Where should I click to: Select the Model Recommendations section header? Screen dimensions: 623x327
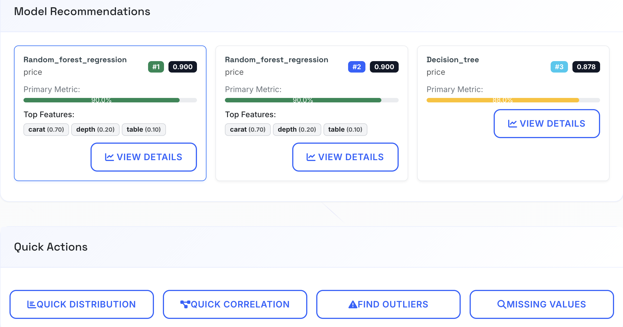pyautogui.click(x=83, y=11)
